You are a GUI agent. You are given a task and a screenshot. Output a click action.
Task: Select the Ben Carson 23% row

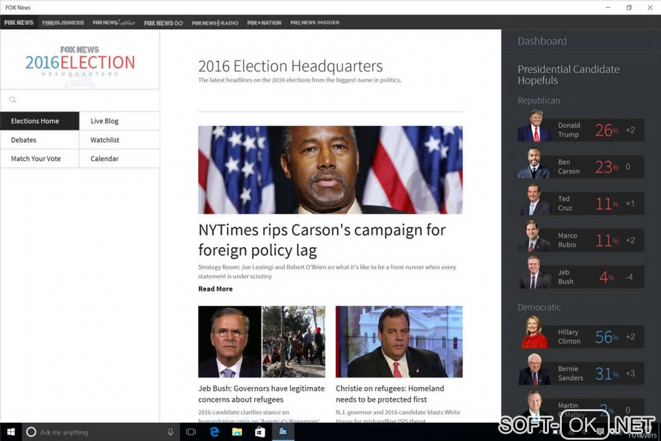(581, 167)
